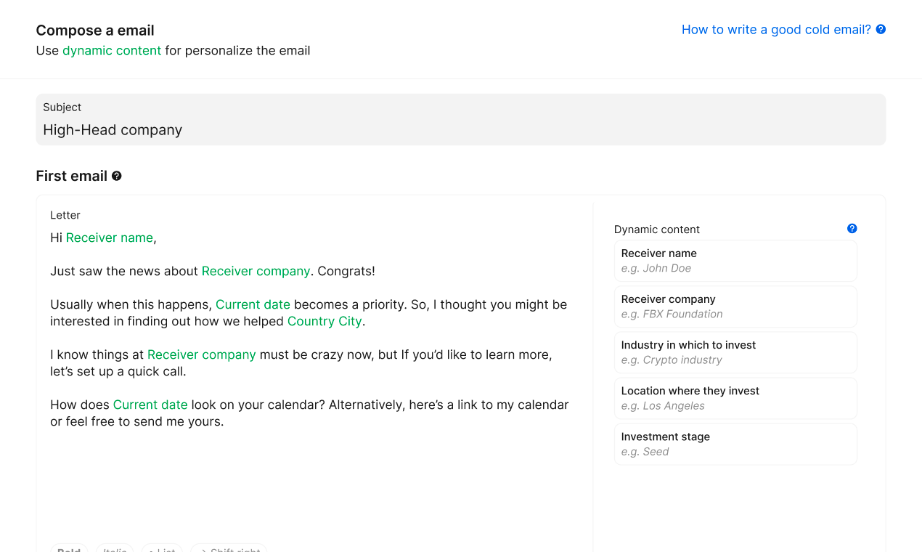Toggle Bold formatting button

click(x=69, y=548)
